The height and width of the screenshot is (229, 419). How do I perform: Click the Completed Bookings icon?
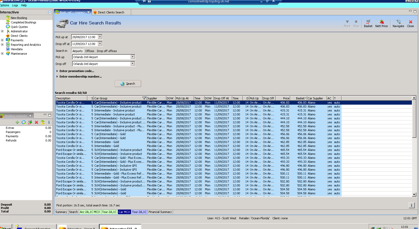[8, 22]
